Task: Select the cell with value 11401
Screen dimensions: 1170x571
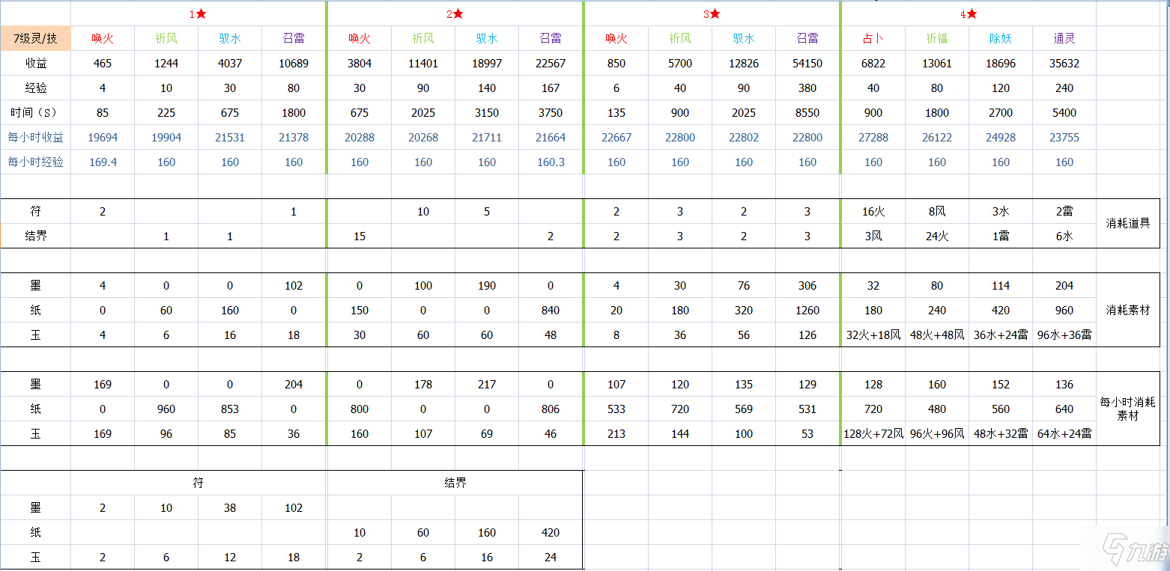Action: click(x=423, y=64)
